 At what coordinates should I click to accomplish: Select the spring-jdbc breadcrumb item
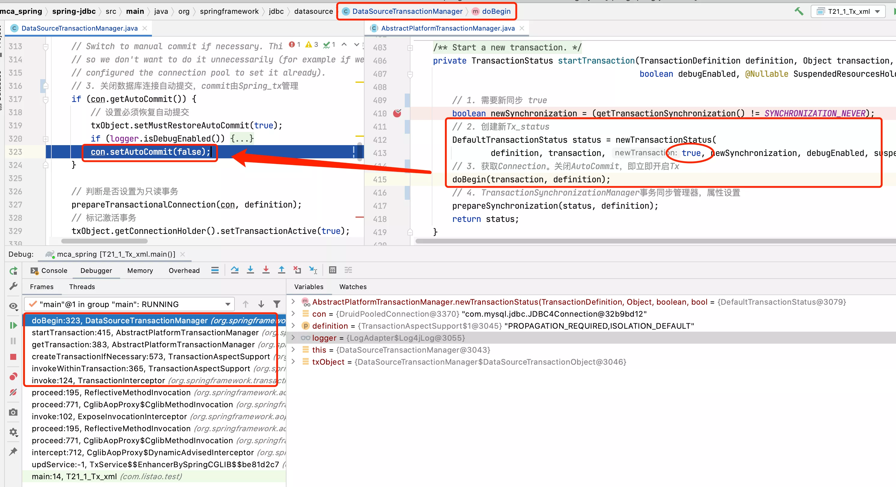(74, 11)
